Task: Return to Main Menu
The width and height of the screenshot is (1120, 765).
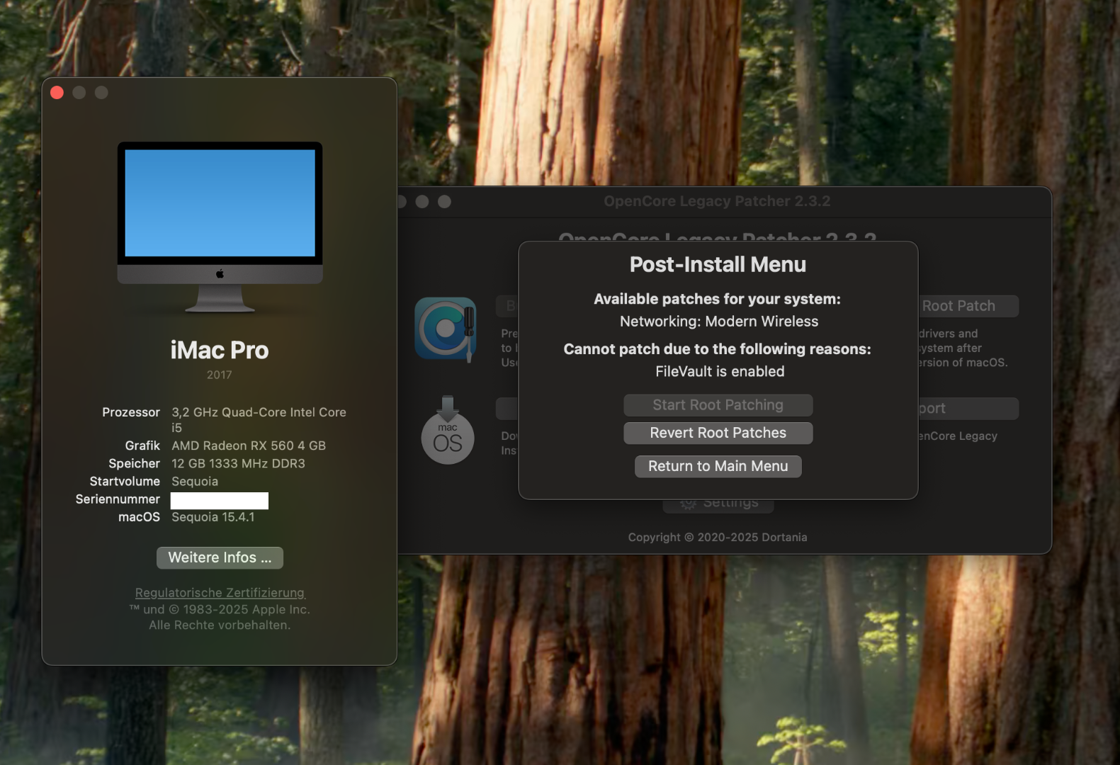Action: click(718, 466)
